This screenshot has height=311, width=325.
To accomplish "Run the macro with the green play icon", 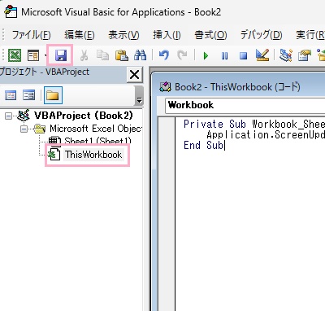I will click(x=206, y=56).
